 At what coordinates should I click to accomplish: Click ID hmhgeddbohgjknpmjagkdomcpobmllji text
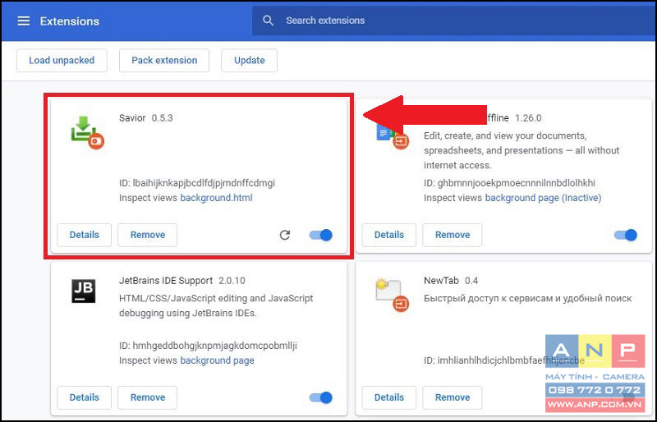(x=209, y=346)
